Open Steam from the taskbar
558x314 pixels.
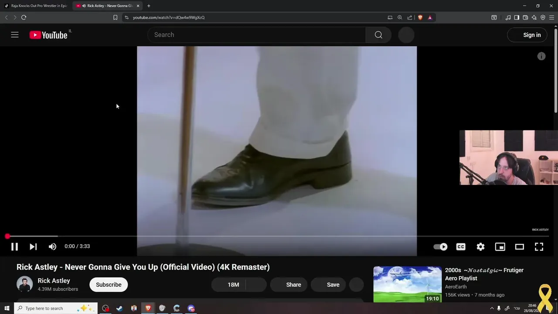click(x=119, y=308)
